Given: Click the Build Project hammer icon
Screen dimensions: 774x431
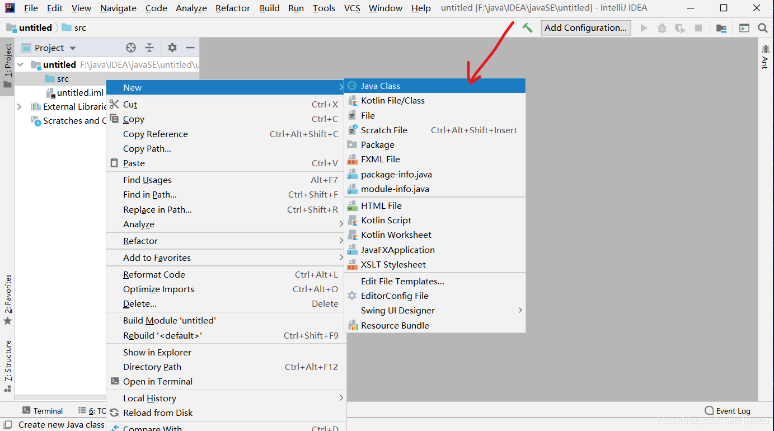Looking at the screenshot, I should click(527, 27).
